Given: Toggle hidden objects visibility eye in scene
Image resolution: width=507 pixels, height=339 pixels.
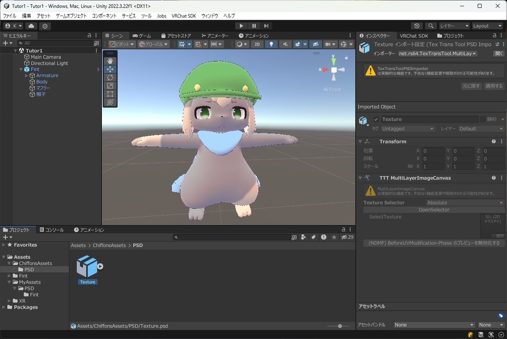Looking at the screenshot, I should click(315, 44).
